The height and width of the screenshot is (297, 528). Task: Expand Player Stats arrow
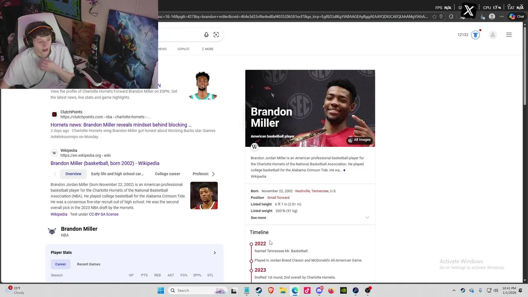(214, 252)
